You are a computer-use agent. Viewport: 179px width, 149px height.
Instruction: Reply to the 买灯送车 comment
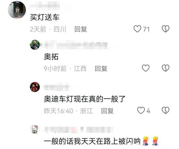pyautogui.click(x=81, y=29)
